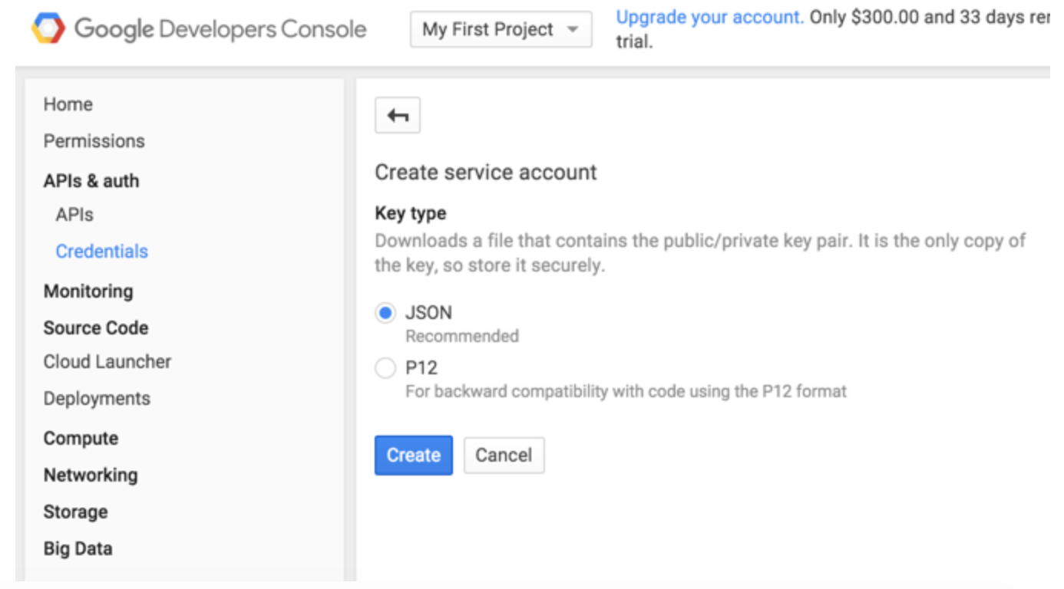Select Credentials in the sidebar

point(102,252)
